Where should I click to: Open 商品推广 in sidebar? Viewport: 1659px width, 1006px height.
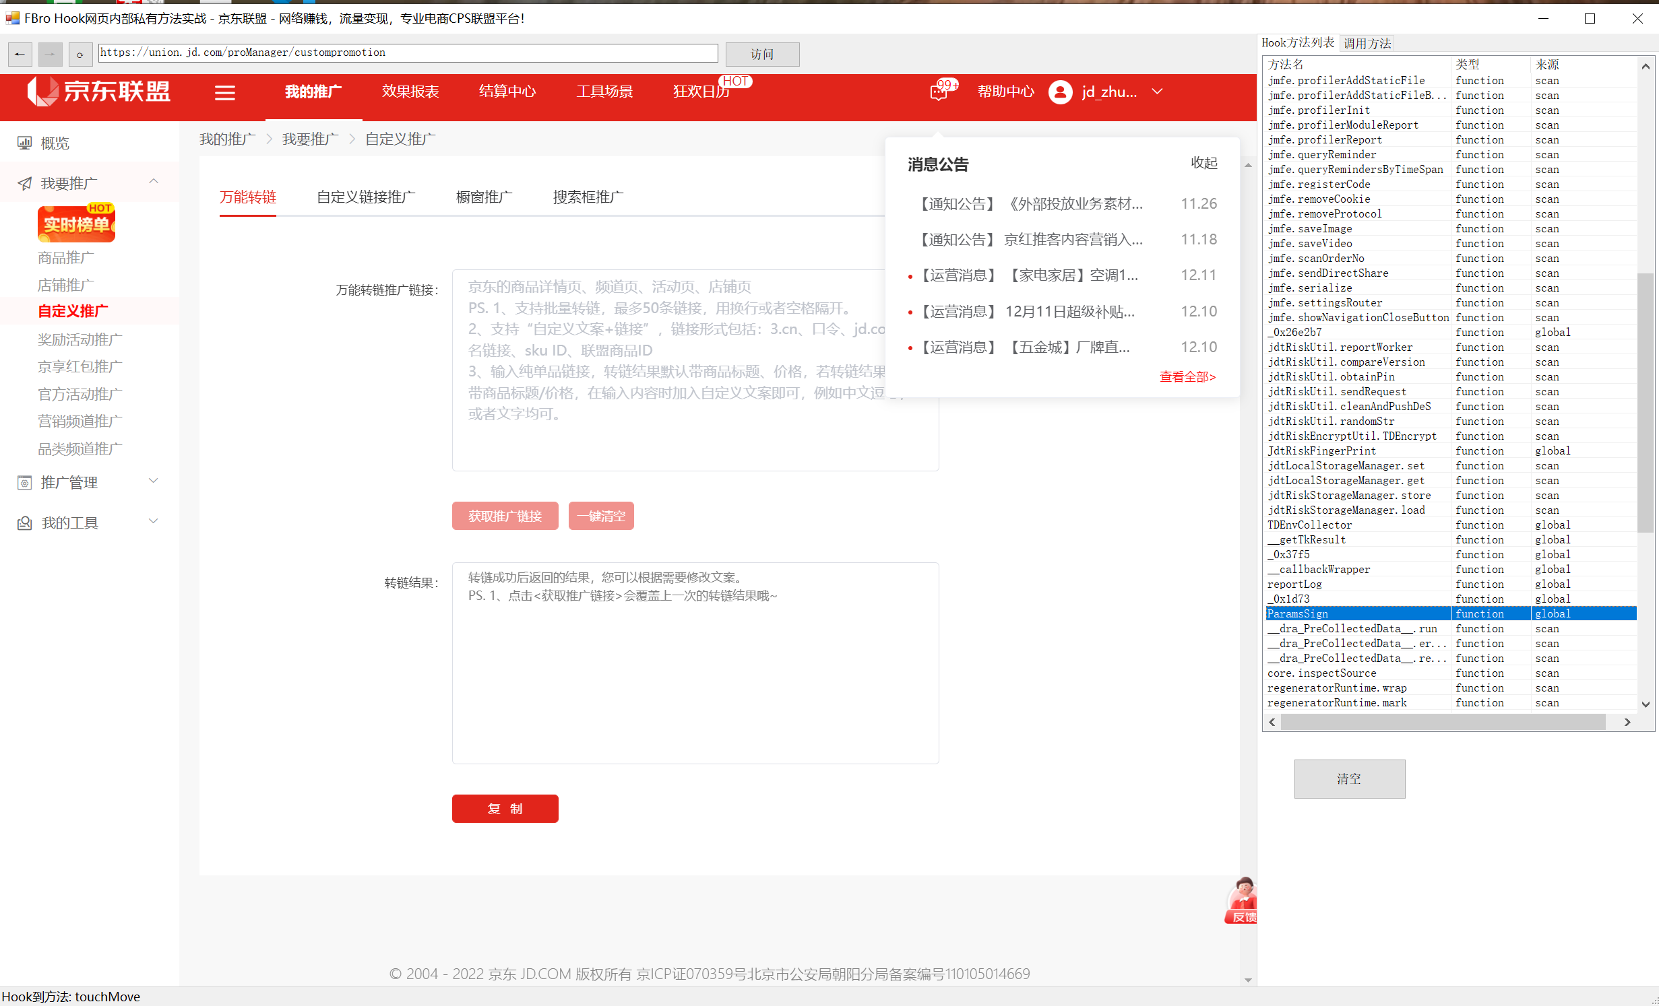(x=66, y=258)
